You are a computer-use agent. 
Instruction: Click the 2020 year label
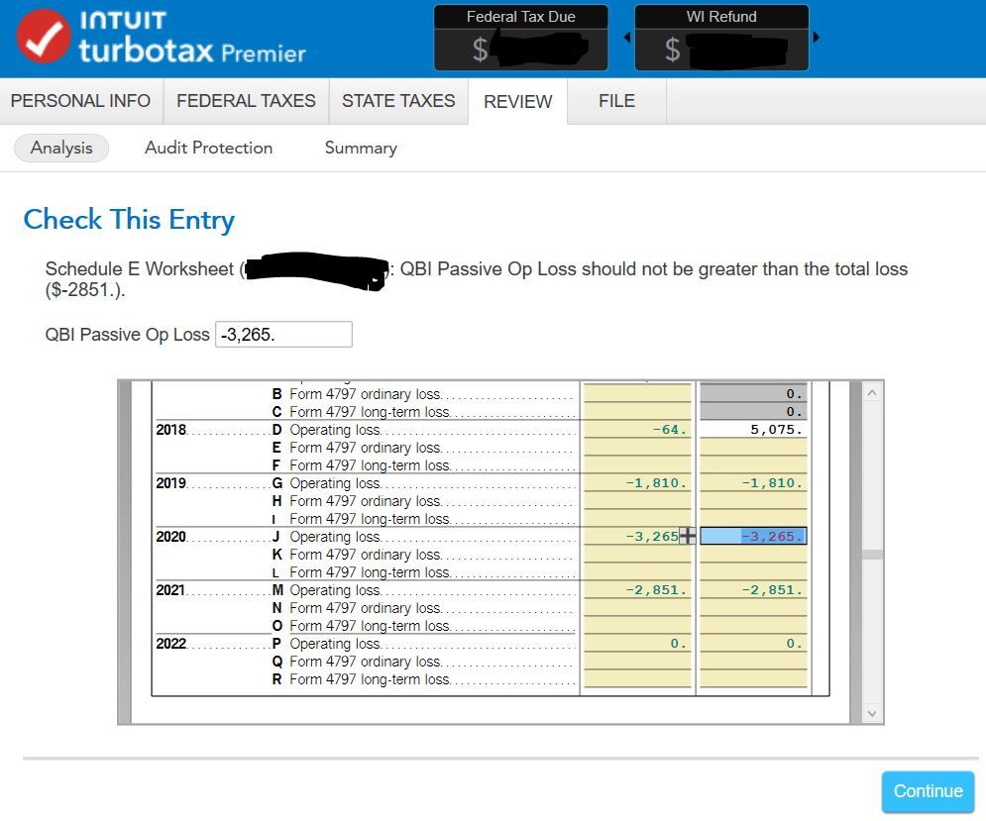click(x=171, y=536)
